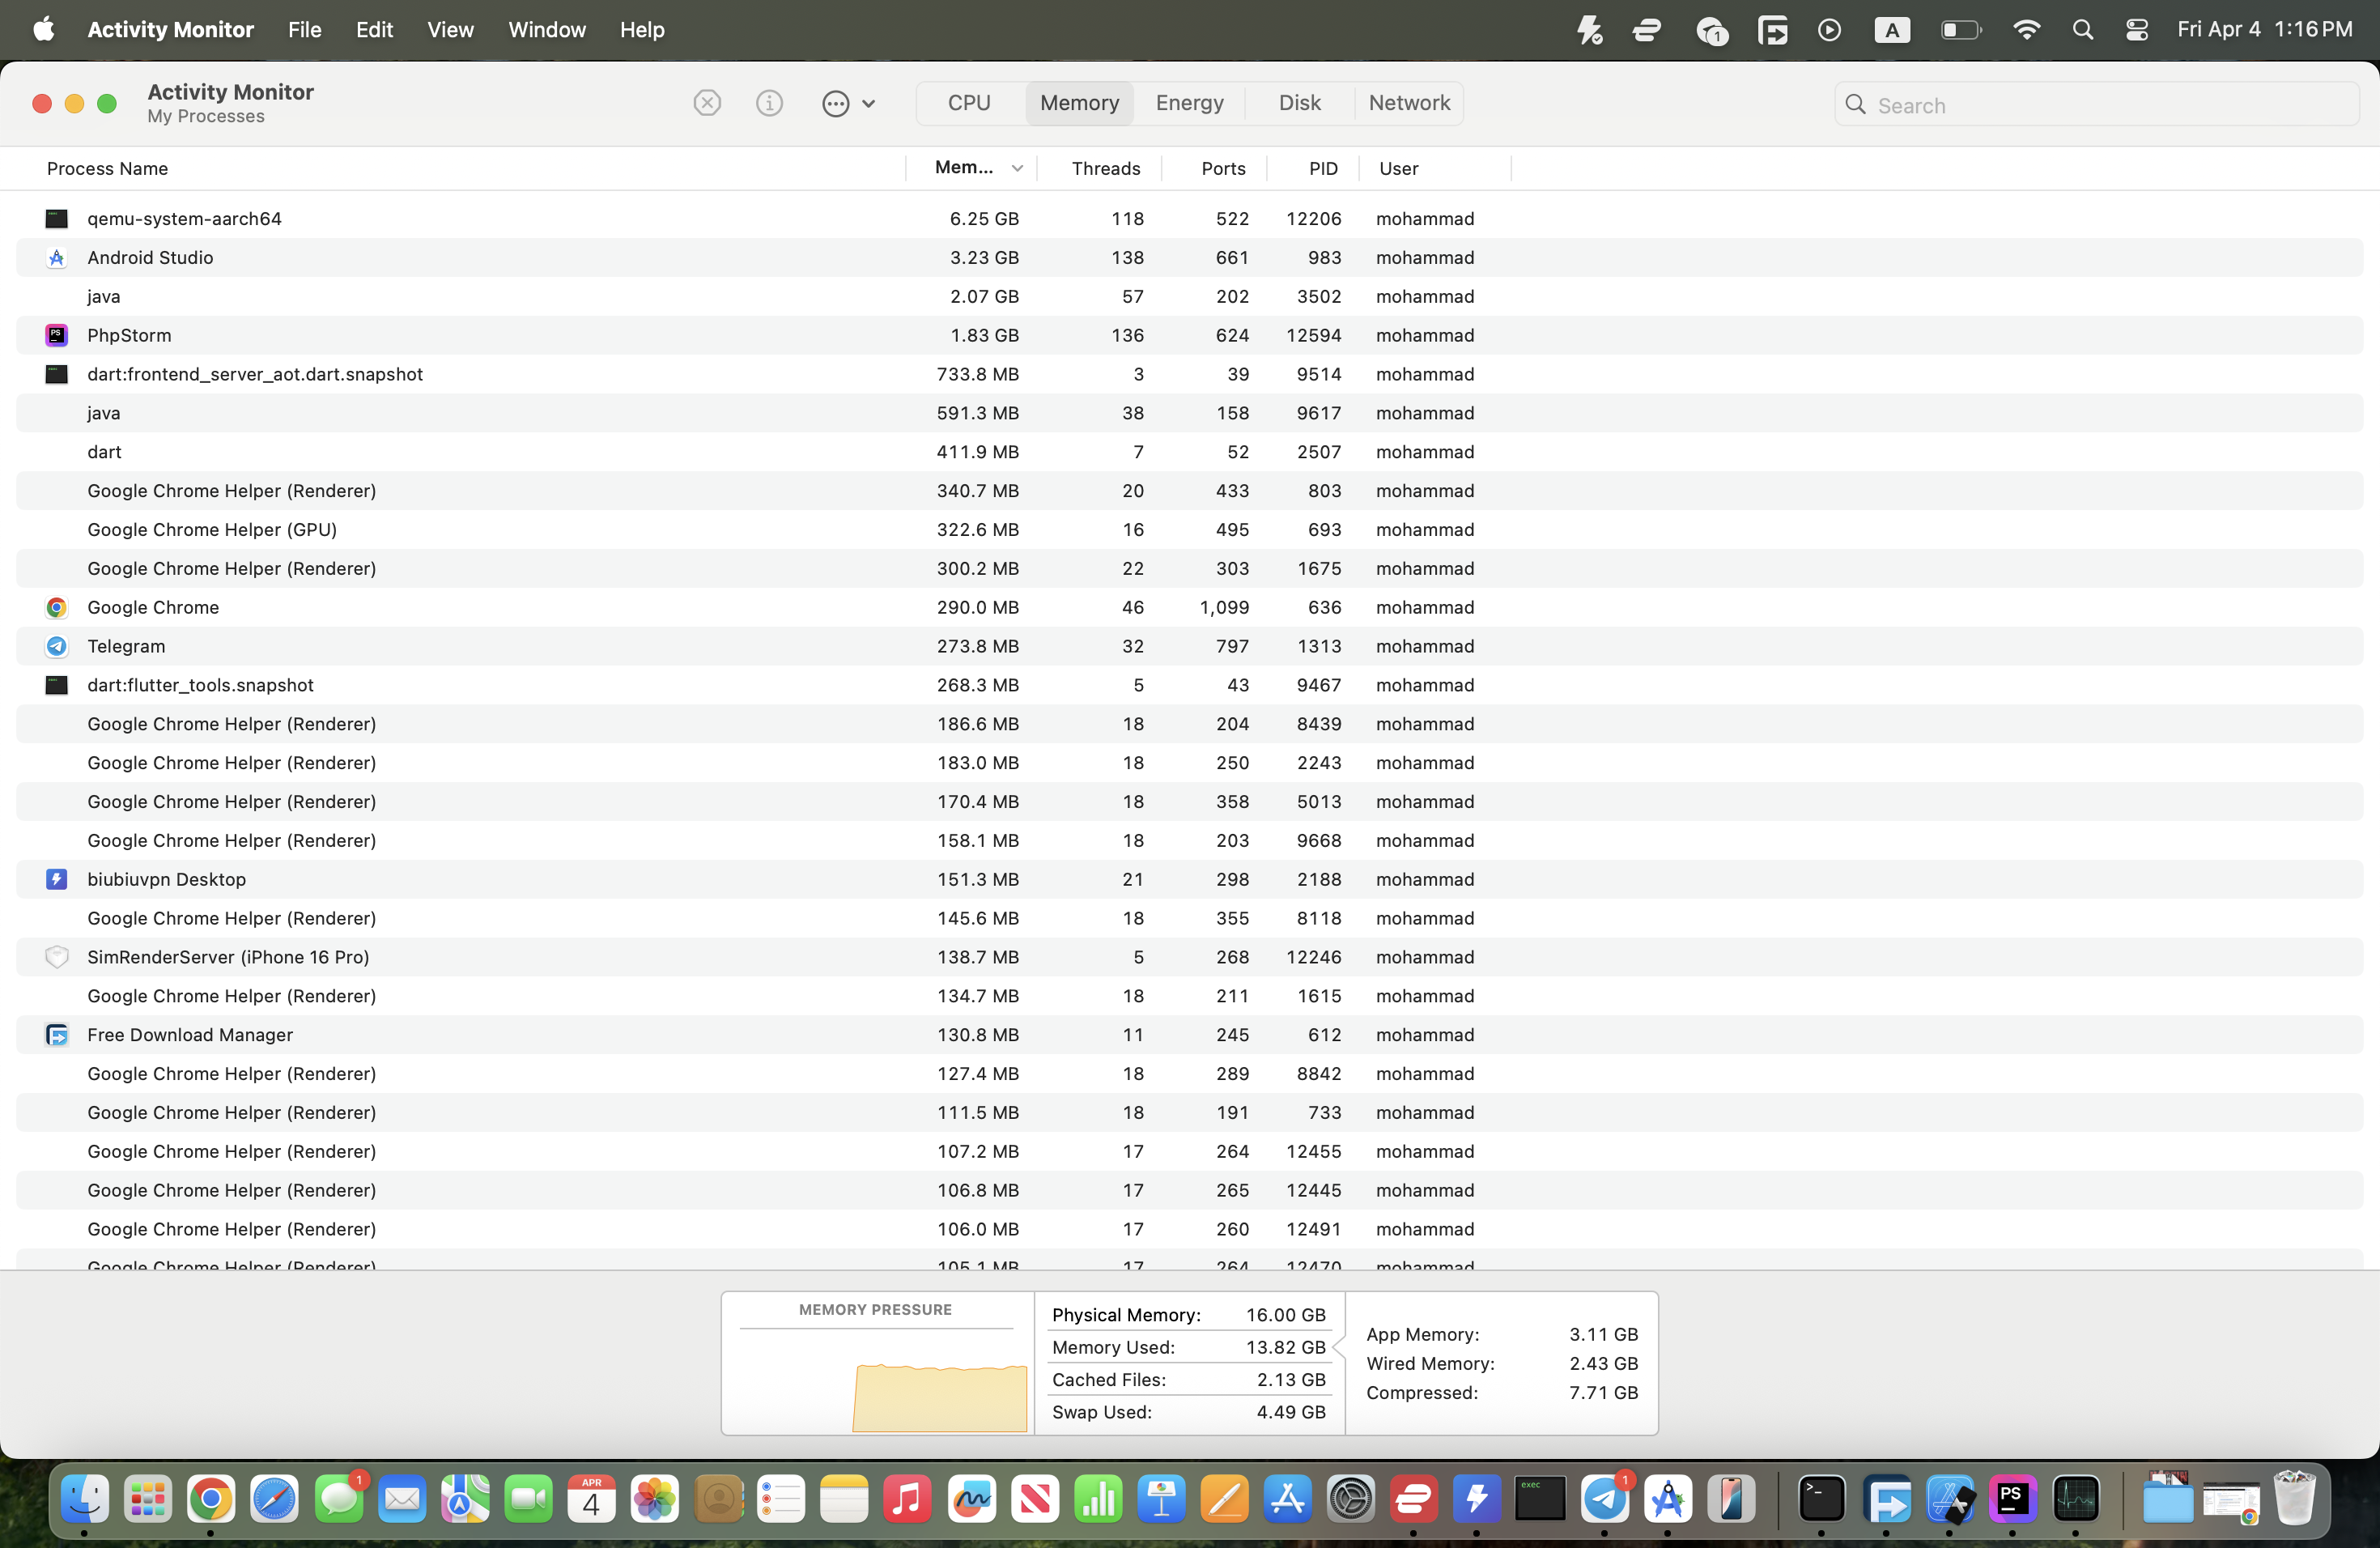Switch to the CPU tab
Image resolution: width=2380 pixels, height=1548 pixels.
point(969,103)
